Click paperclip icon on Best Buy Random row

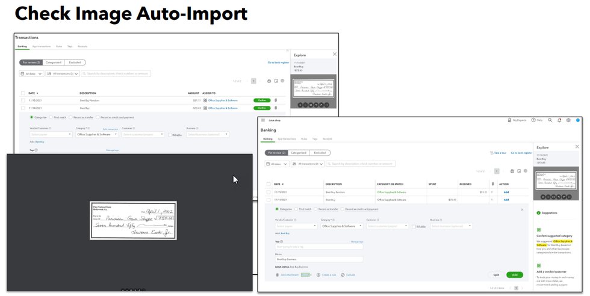tap(275, 100)
